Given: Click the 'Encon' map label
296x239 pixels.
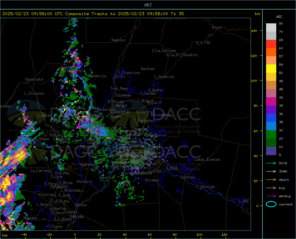Looking at the screenshot, I should (217, 27).
